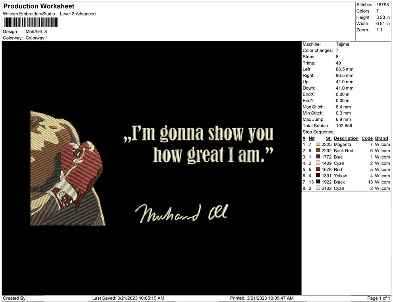Viewport: 393px width, 302px height.
Task: Click the barcode under the Wilcom title
Action: 31,23
